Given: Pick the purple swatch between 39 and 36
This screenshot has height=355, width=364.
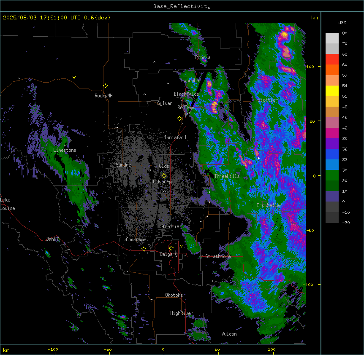Looking at the screenshot, I should pos(332,144).
